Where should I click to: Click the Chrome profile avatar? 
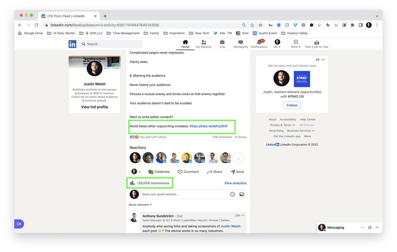pos(369,25)
